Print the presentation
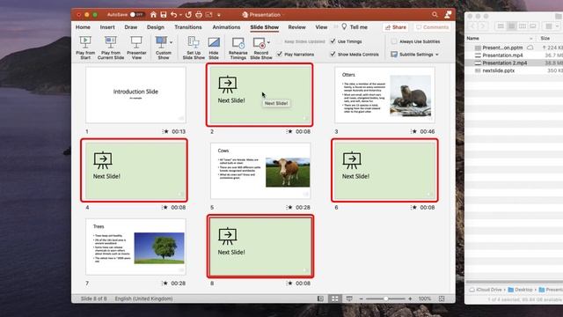The height and width of the screenshot is (317, 563). 199,15
